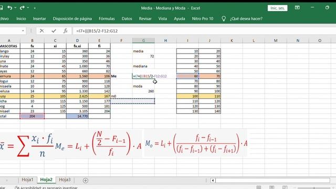Click the yellow highlighted cell with 100
Image resolution: width=336 pixels, height=189 pixels.
[x=187, y=96]
